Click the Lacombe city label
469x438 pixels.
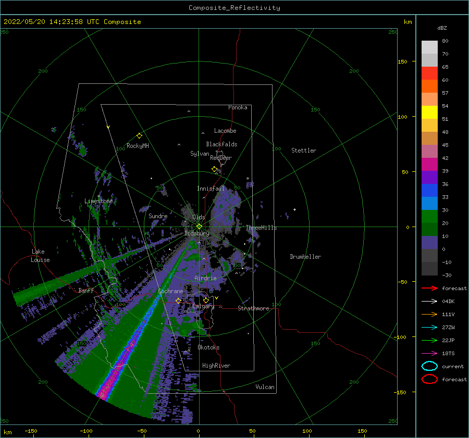coord(225,131)
